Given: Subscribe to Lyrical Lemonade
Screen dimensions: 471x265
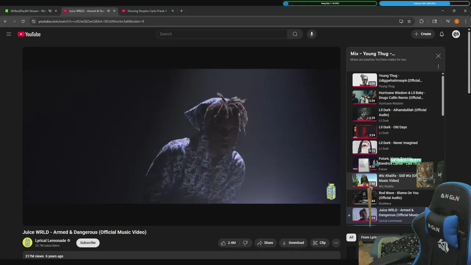Looking at the screenshot, I should tap(88, 243).
